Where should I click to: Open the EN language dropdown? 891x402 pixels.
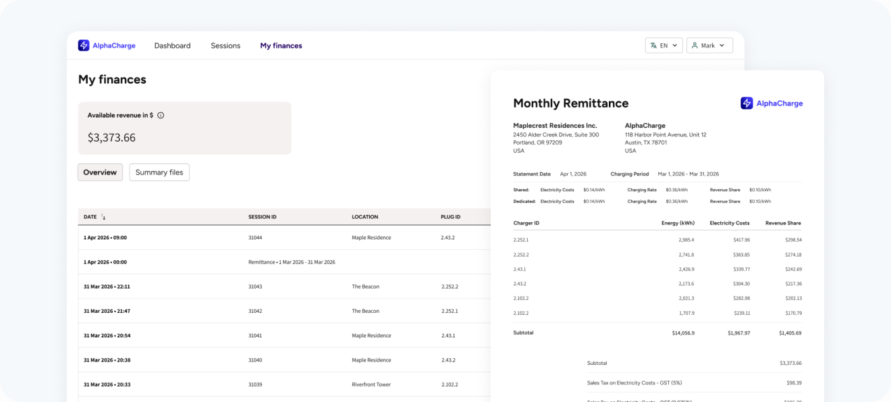pyautogui.click(x=664, y=45)
